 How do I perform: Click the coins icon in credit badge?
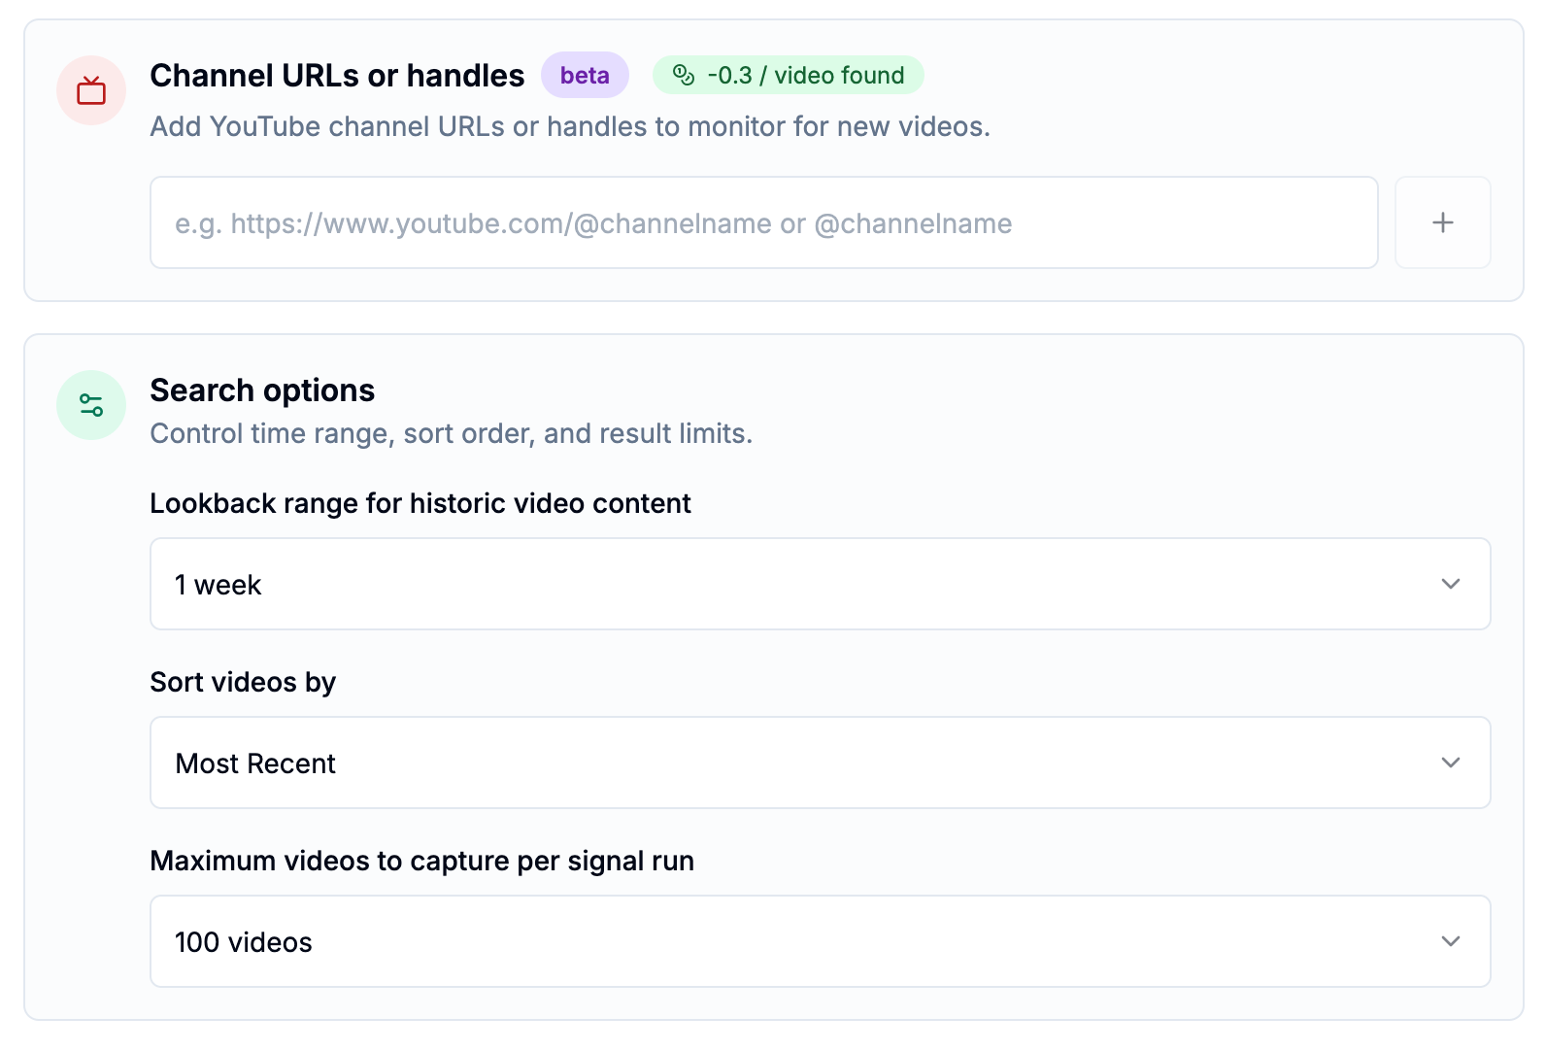[x=684, y=75]
